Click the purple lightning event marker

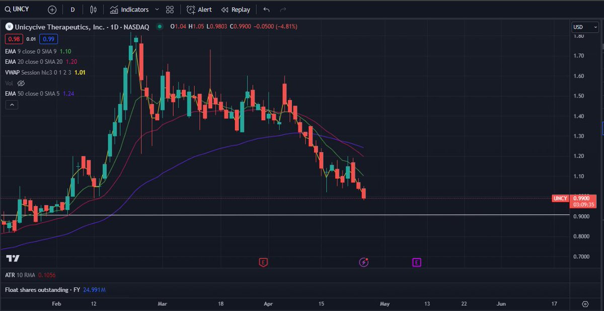tap(364, 262)
